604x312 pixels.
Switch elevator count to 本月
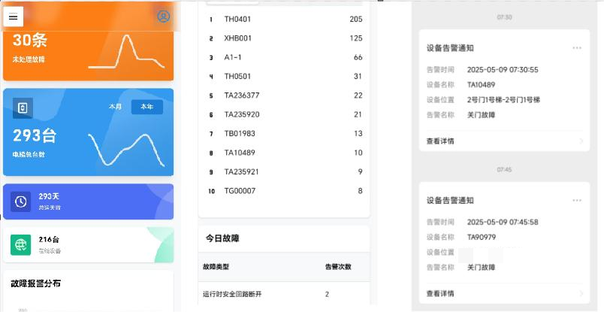click(x=115, y=107)
